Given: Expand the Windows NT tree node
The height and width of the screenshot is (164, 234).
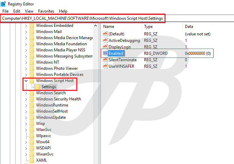Looking at the screenshot, I should tap(26, 62).
